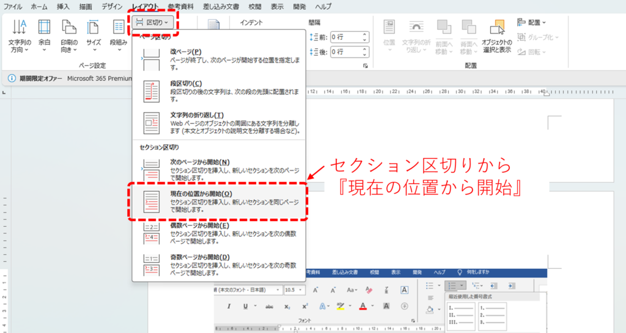Click the 文字列の方向 (text direction) icon
This screenshot has height=333, width=626.
20,27
